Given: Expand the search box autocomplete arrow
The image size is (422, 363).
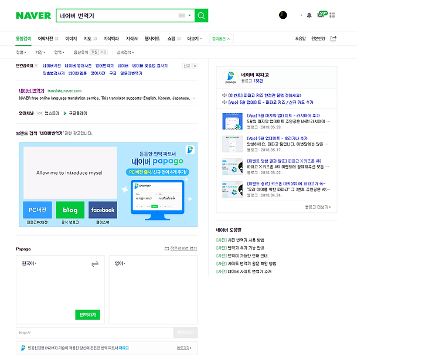Looking at the screenshot, I should point(189,15).
